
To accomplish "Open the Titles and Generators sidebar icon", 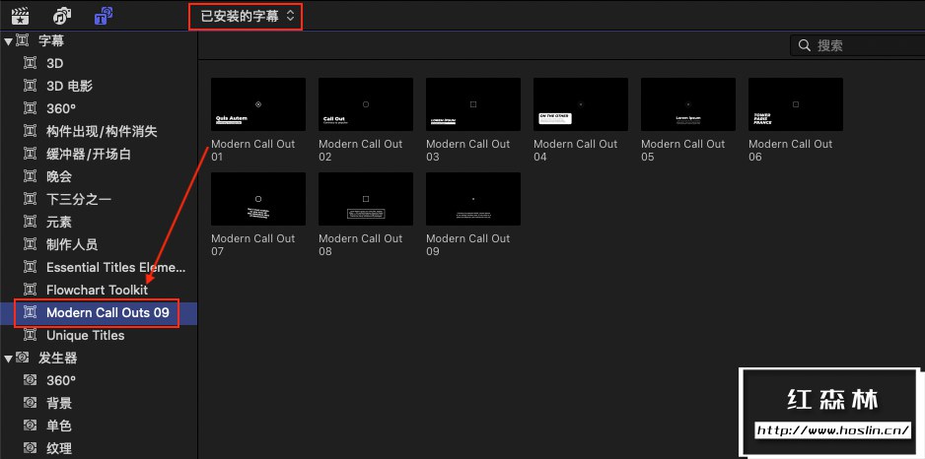I will 104,16.
